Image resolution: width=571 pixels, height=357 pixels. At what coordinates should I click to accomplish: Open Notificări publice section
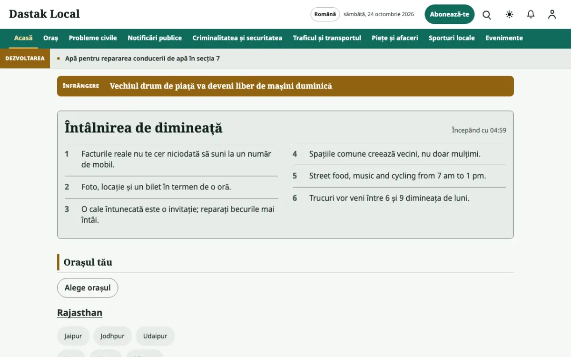[x=155, y=38]
